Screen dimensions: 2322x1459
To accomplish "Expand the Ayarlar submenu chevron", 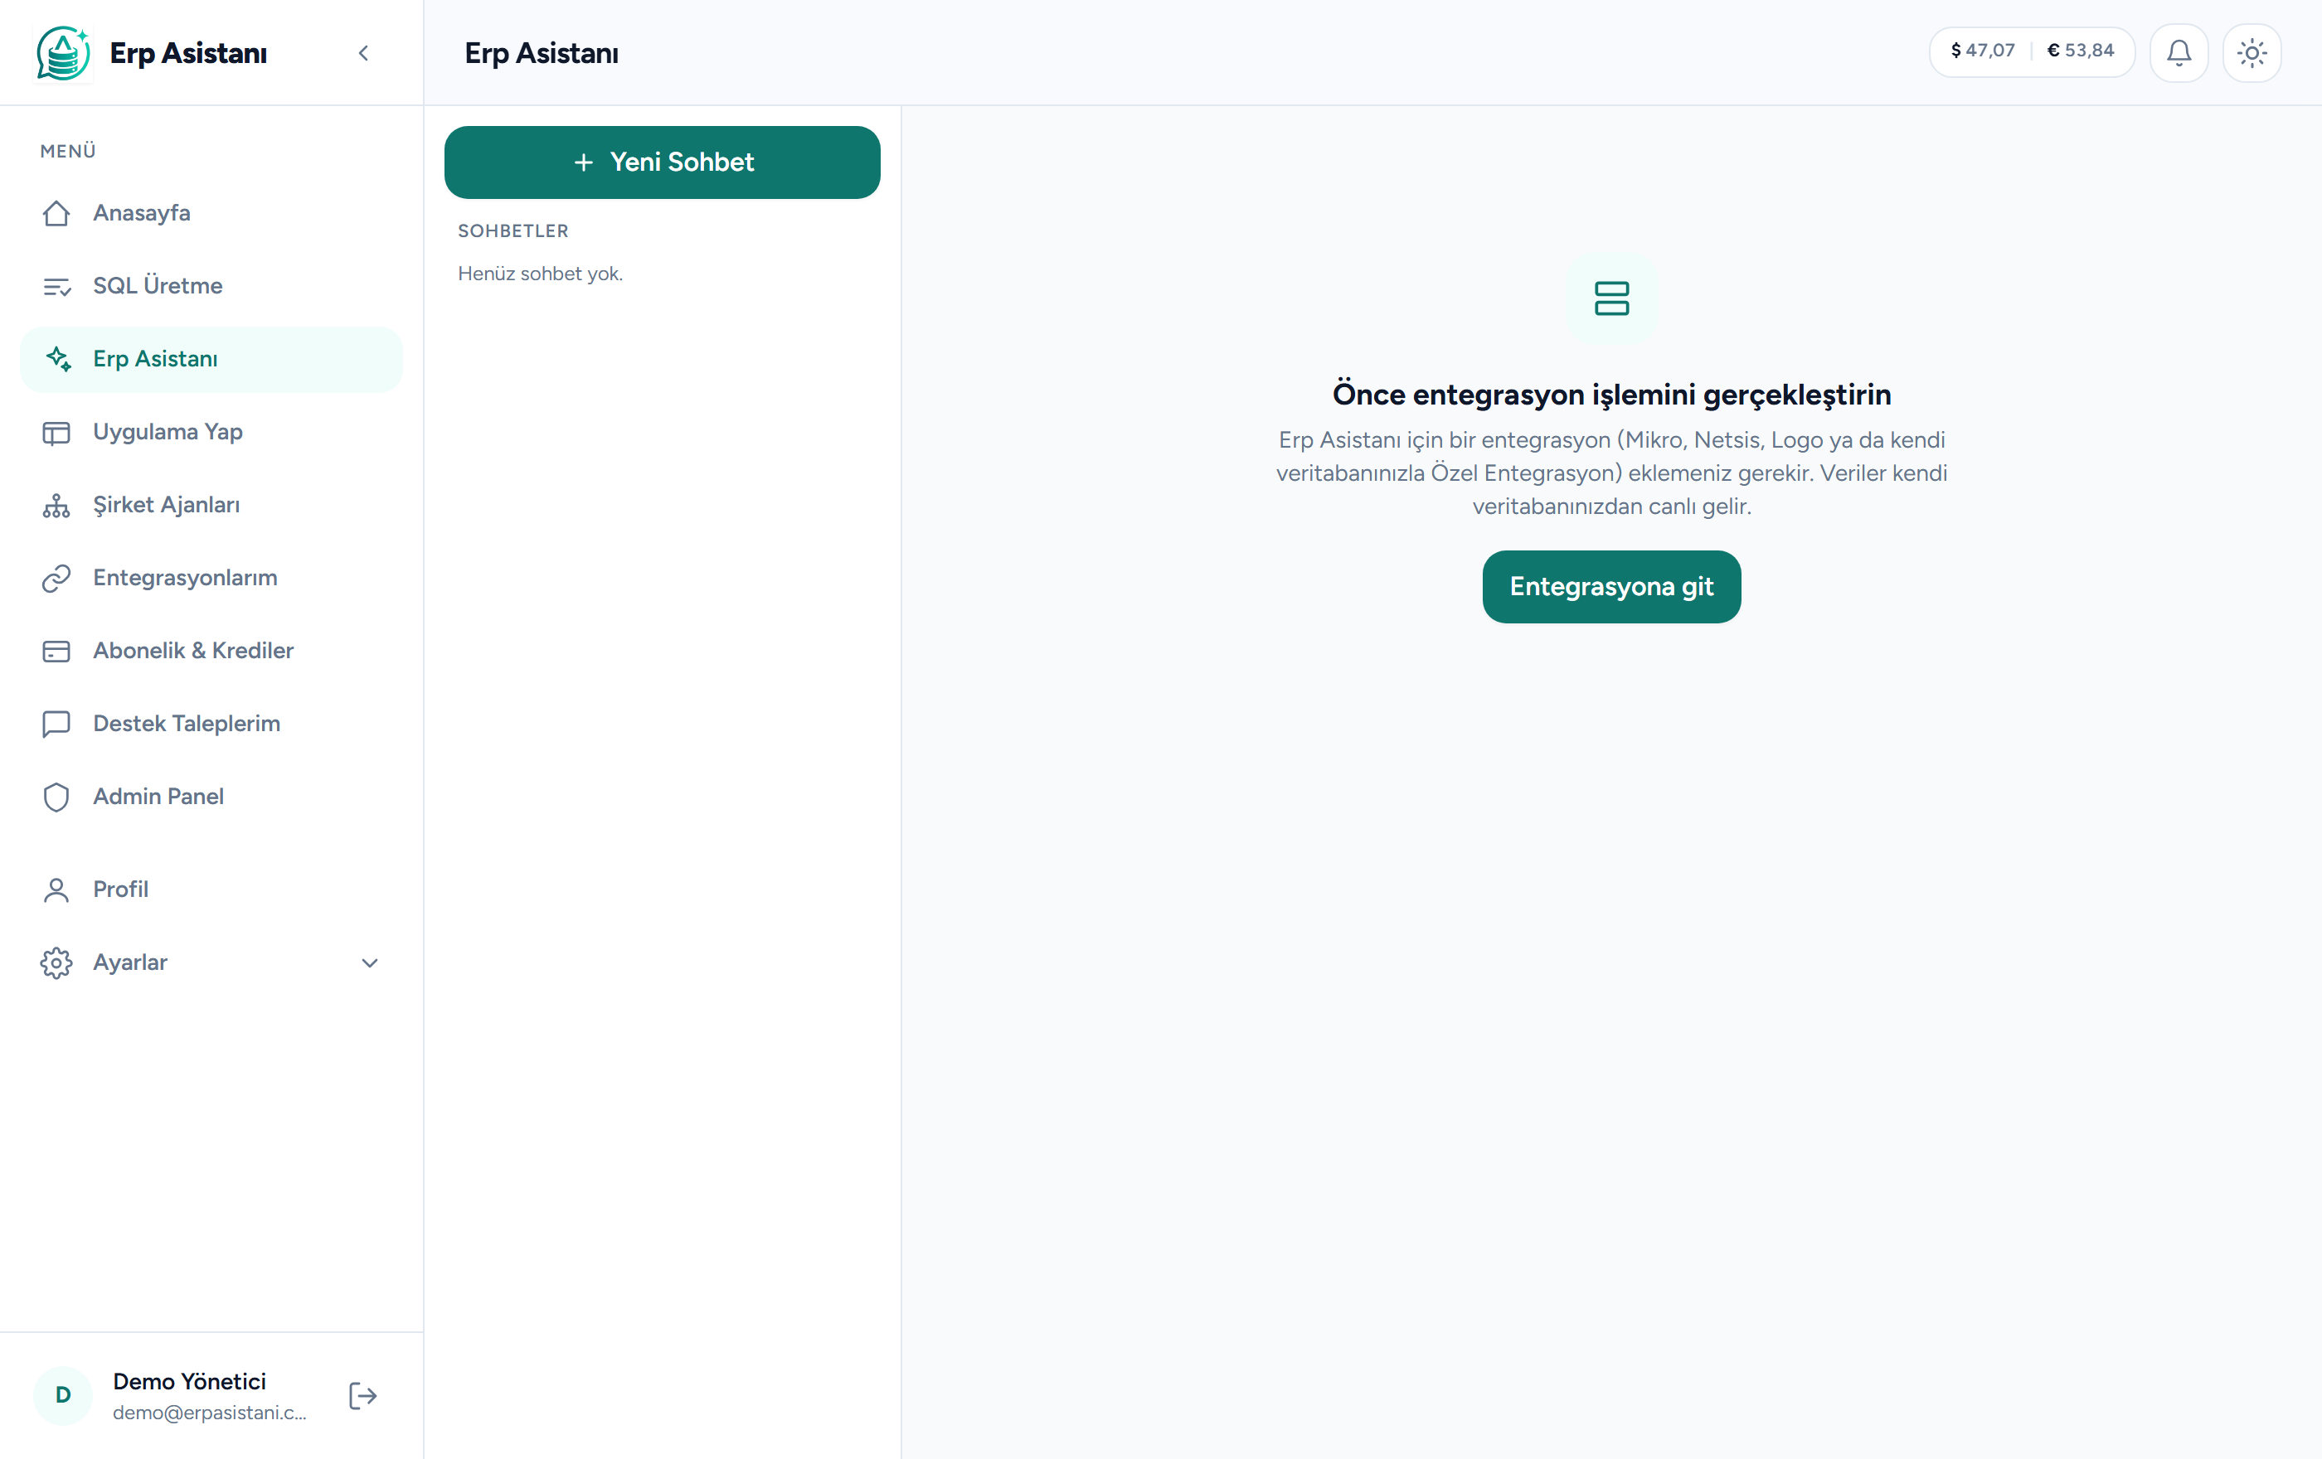I will [x=369, y=962].
